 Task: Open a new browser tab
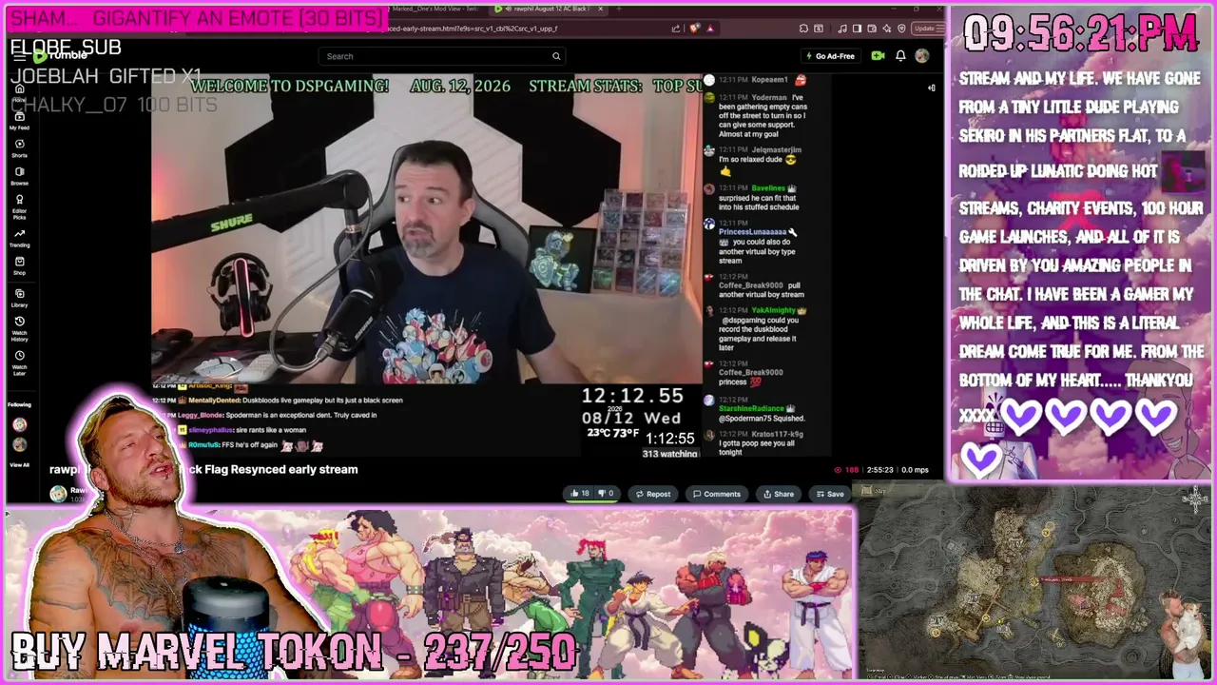pyautogui.click(x=619, y=9)
